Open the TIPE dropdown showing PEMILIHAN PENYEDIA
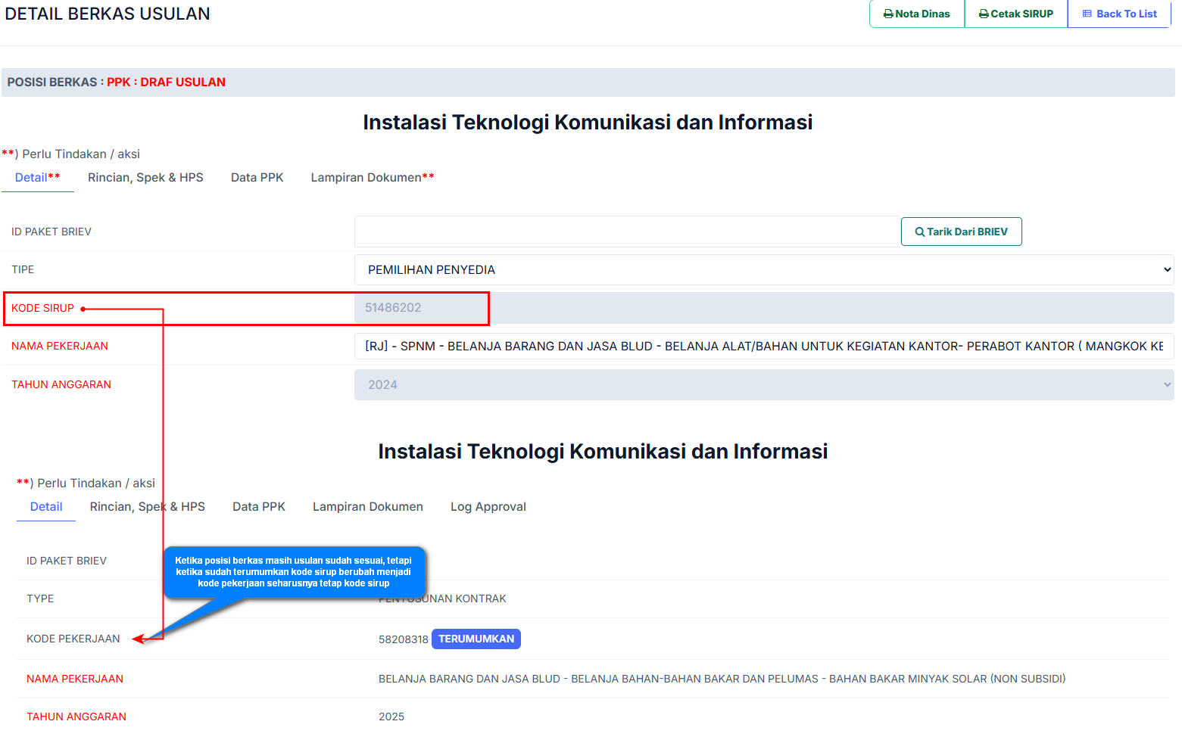The width and height of the screenshot is (1182, 740). pos(763,270)
